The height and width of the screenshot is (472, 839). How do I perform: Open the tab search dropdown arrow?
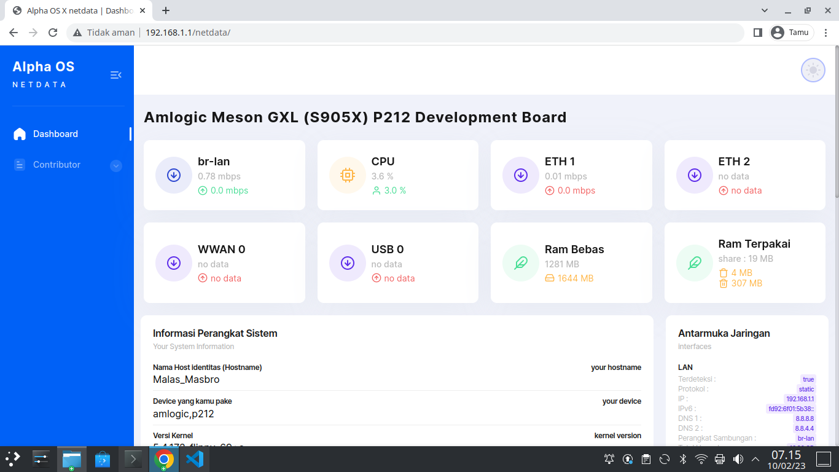[765, 10]
